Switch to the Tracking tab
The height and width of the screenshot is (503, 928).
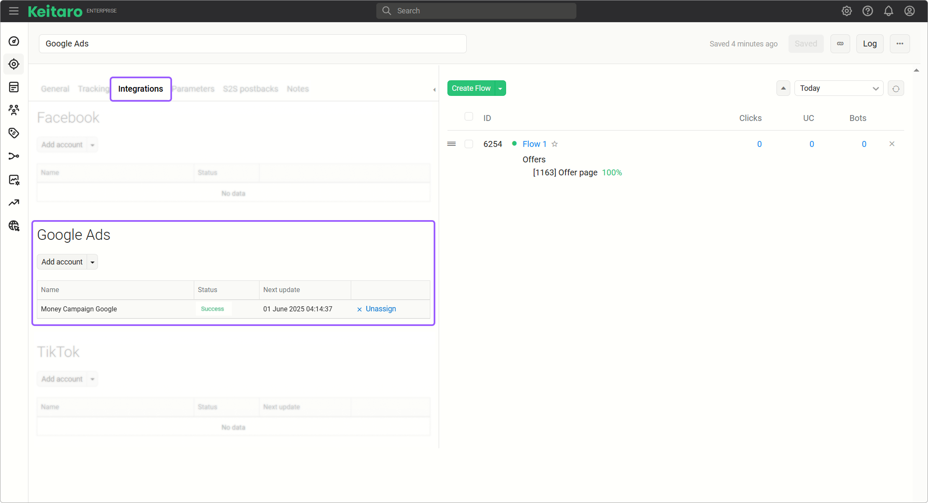(x=93, y=89)
